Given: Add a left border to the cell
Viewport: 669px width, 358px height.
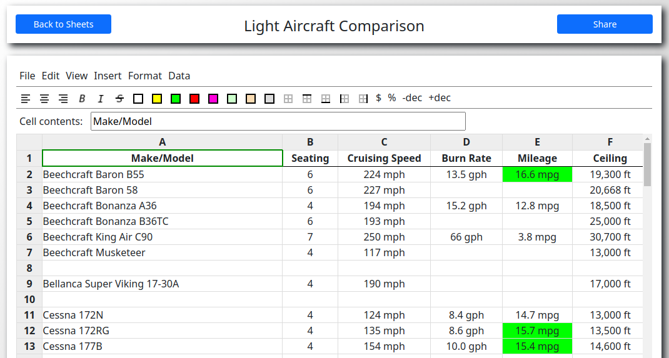Looking at the screenshot, I should [345, 99].
